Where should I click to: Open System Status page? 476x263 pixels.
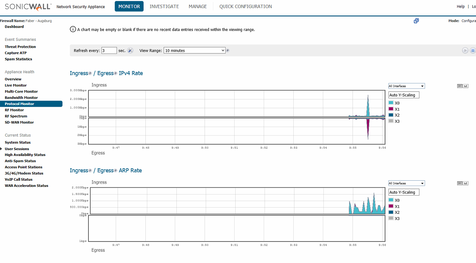tap(18, 142)
